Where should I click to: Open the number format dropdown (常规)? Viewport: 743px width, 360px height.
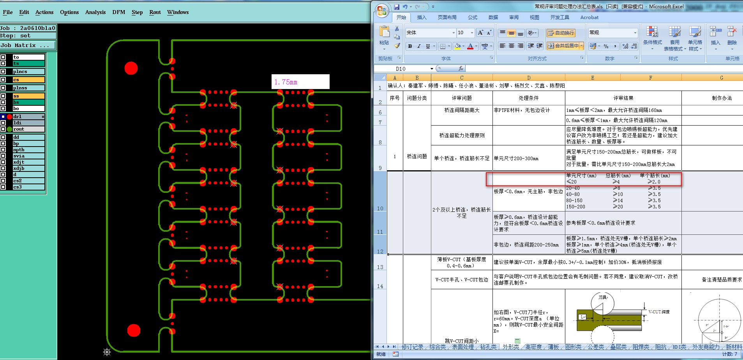click(635, 33)
